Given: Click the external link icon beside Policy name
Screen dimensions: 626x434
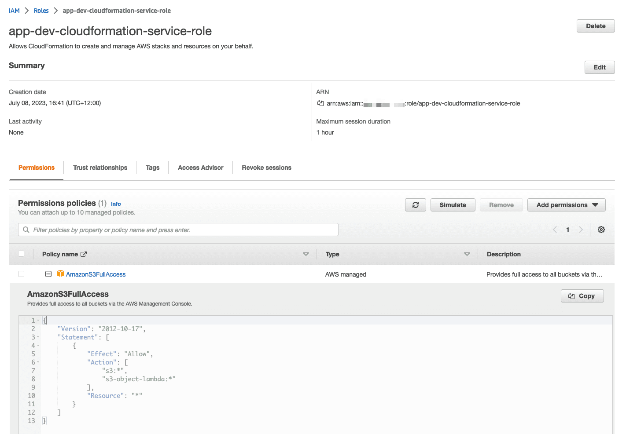Looking at the screenshot, I should pyautogui.click(x=84, y=254).
